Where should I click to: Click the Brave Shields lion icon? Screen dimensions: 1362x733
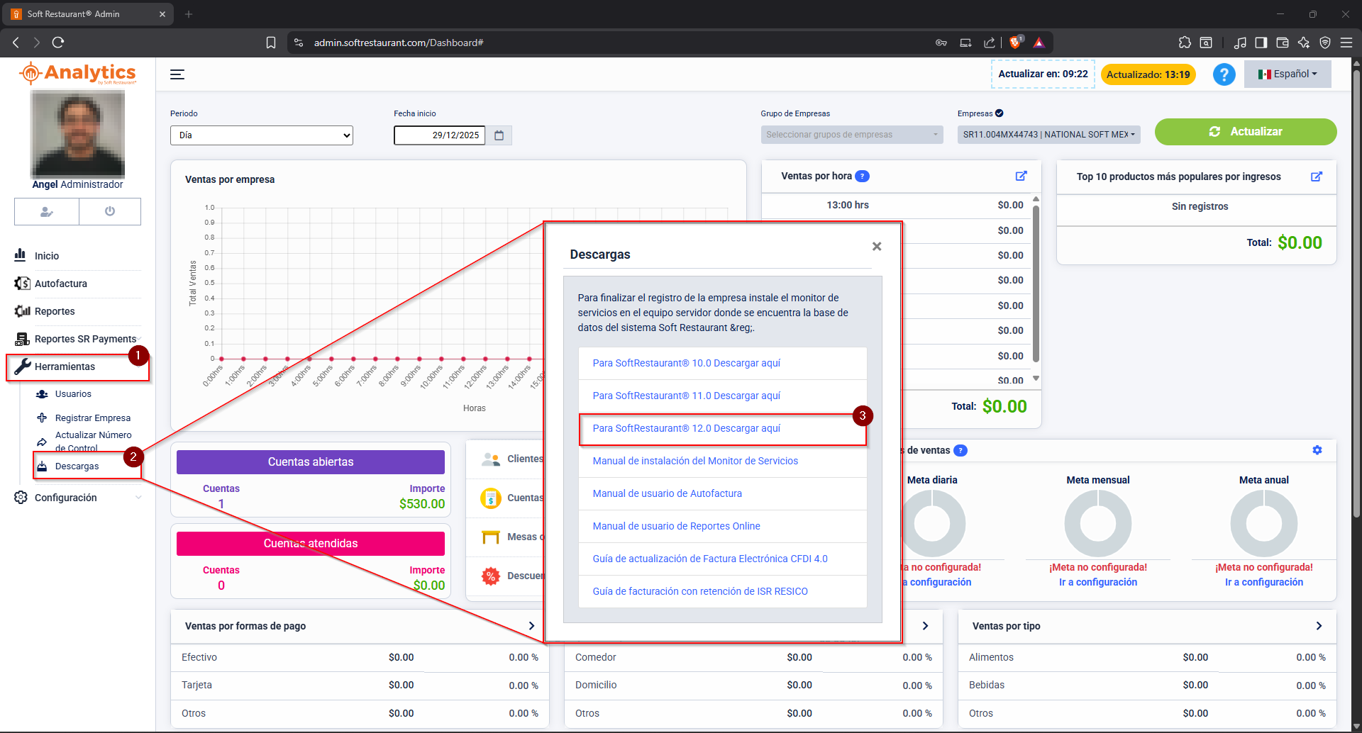[x=1015, y=43]
